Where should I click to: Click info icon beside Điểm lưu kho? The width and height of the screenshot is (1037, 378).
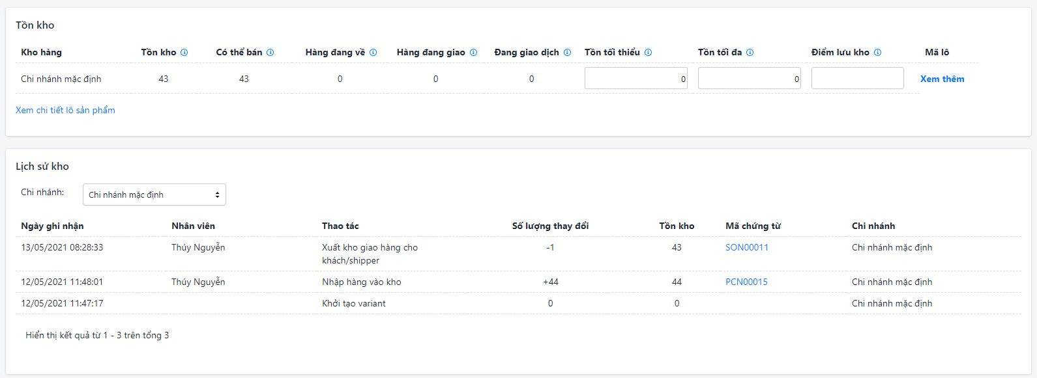[x=878, y=53]
